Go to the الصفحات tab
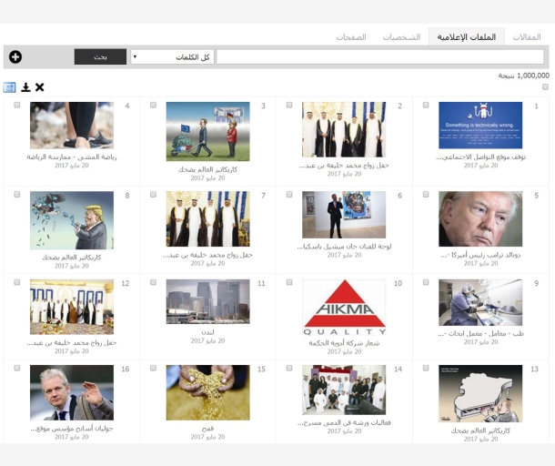The height and width of the screenshot is (466, 555). tap(351, 37)
